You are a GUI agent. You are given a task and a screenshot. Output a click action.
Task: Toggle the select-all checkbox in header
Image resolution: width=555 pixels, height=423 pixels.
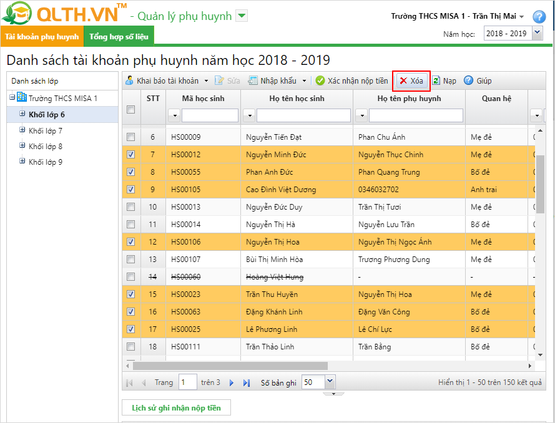pyautogui.click(x=131, y=109)
